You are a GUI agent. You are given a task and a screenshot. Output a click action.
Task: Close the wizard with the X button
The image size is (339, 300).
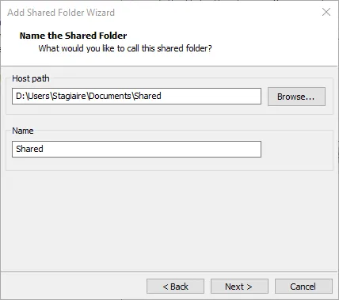pos(326,12)
